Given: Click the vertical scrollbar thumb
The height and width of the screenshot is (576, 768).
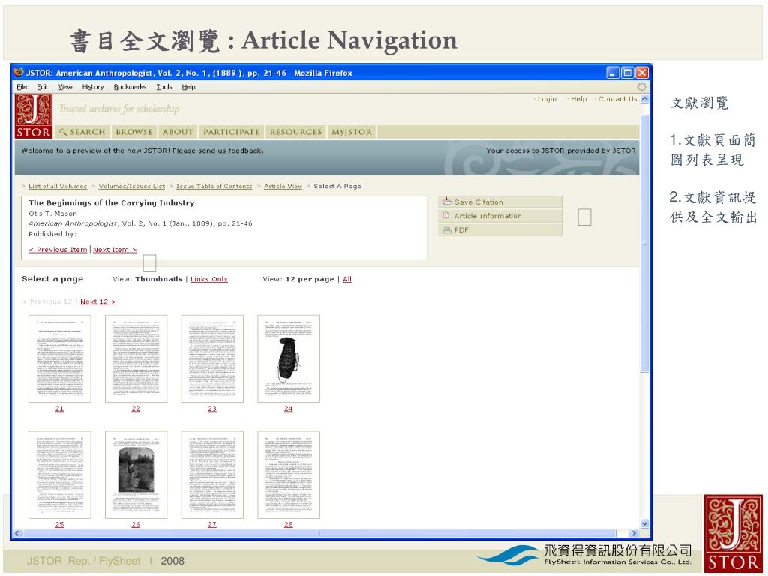Looking at the screenshot, I should [x=644, y=244].
